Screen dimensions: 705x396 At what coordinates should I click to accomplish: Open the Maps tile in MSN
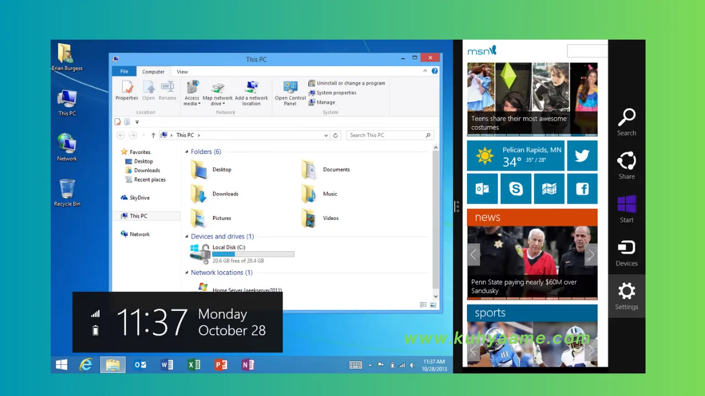pyautogui.click(x=549, y=189)
